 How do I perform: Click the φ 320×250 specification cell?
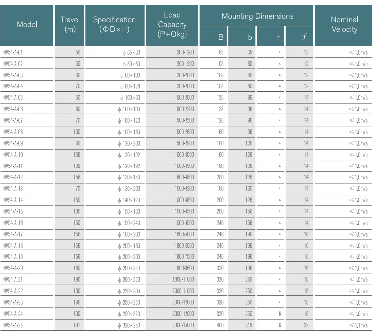[x=129, y=325]
